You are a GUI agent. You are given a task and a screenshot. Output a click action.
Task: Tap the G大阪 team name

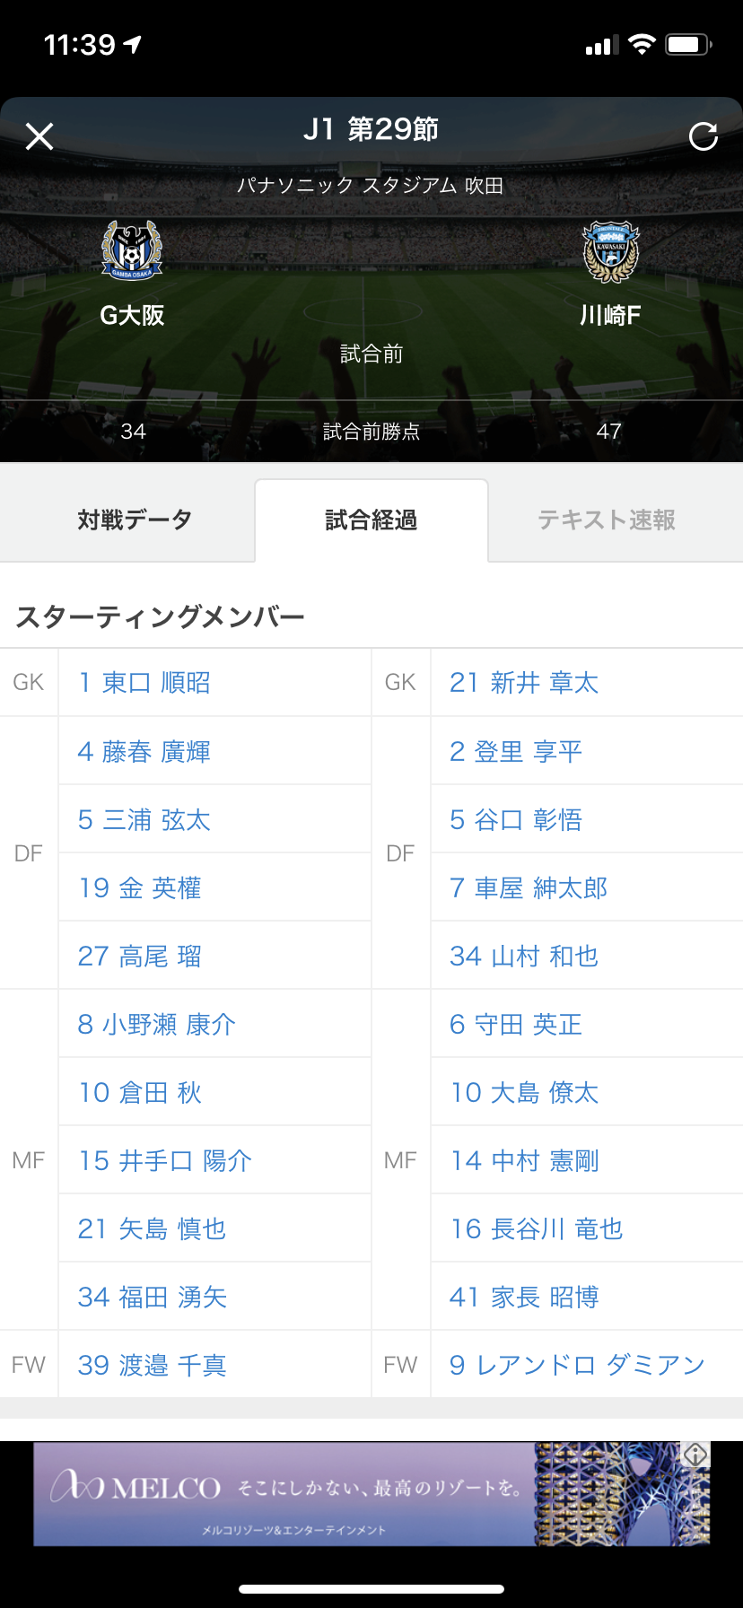tap(132, 316)
